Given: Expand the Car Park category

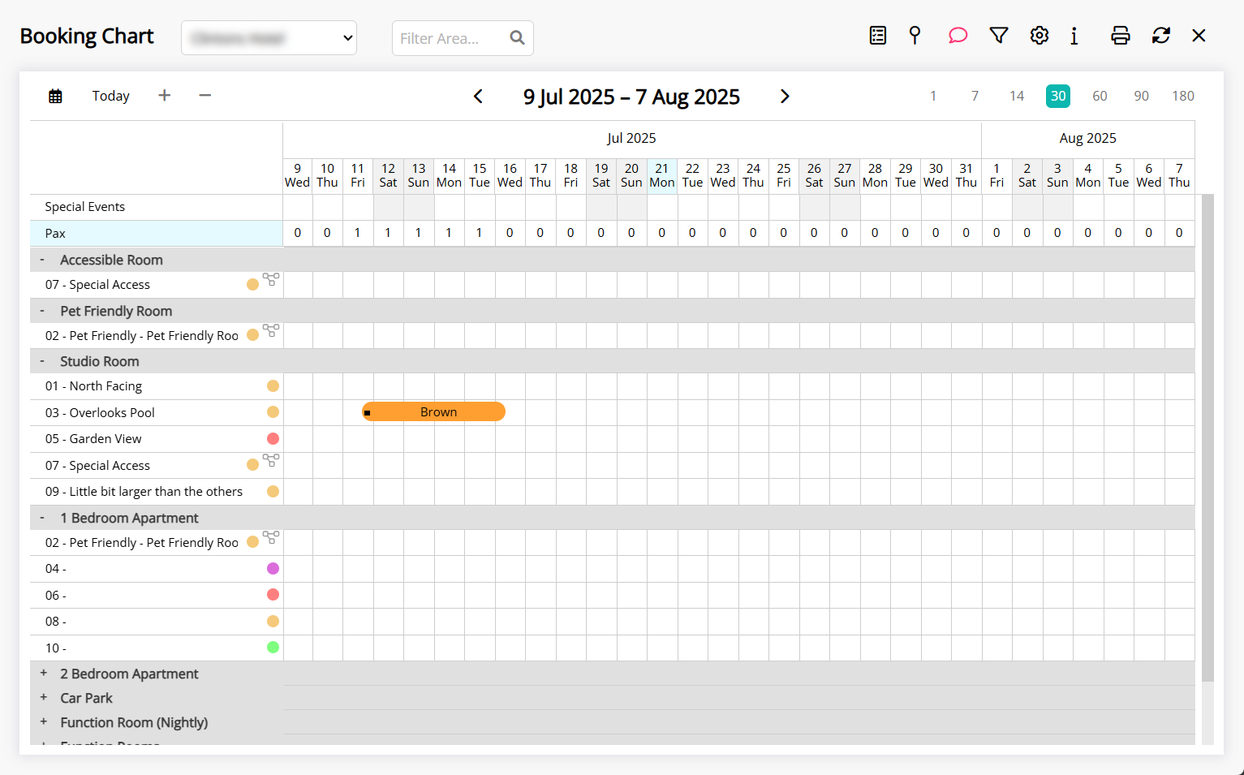Looking at the screenshot, I should coord(44,698).
